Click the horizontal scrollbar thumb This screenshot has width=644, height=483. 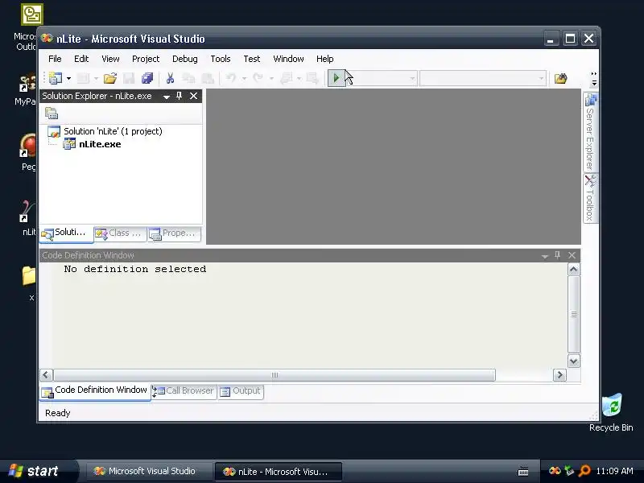pyautogui.click(x=275, y=375)
